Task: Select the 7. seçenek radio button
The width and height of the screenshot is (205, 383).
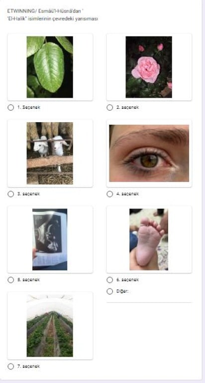Action: (11, 367)
